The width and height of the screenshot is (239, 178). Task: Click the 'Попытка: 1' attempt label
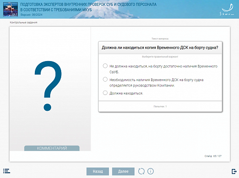pos(160,106)
